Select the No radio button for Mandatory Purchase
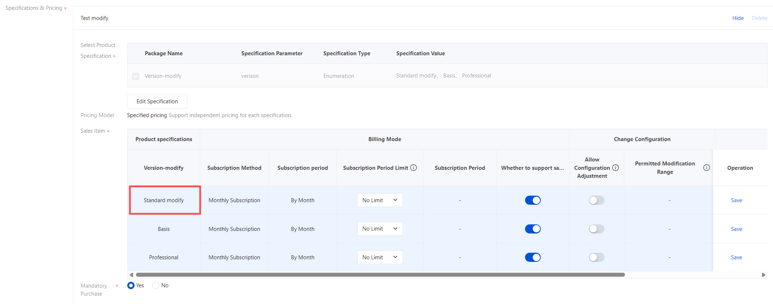Image resolution: width=773 pixels, height=304 pixels. click(156, 285)
